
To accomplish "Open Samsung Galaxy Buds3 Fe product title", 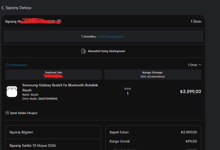I will tap(60, 88).
